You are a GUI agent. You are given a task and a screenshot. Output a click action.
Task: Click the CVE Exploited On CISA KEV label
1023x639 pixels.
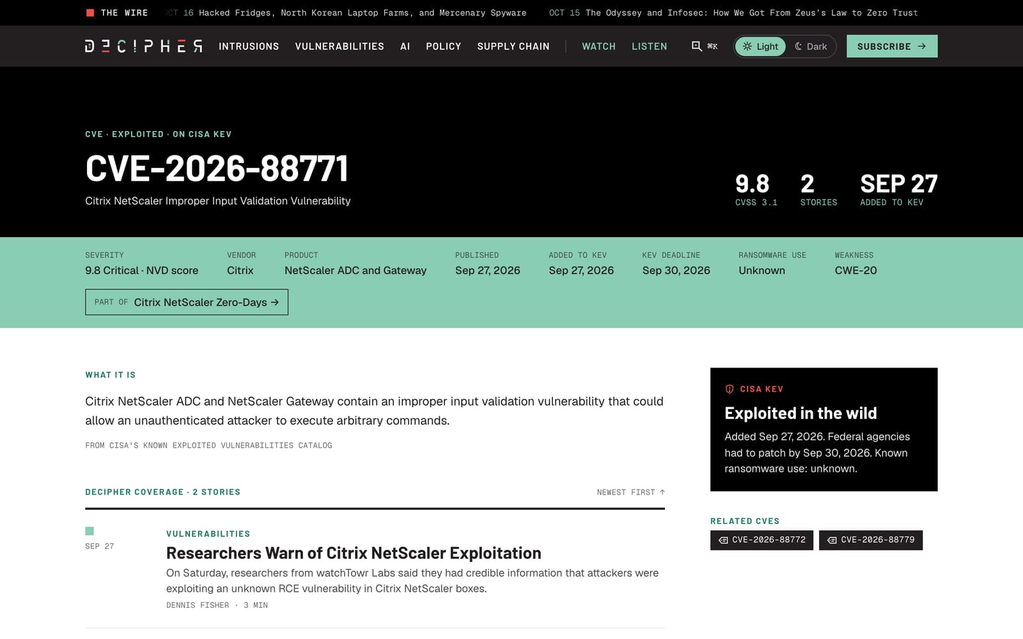pyautogui.click(x=159, y=134)
